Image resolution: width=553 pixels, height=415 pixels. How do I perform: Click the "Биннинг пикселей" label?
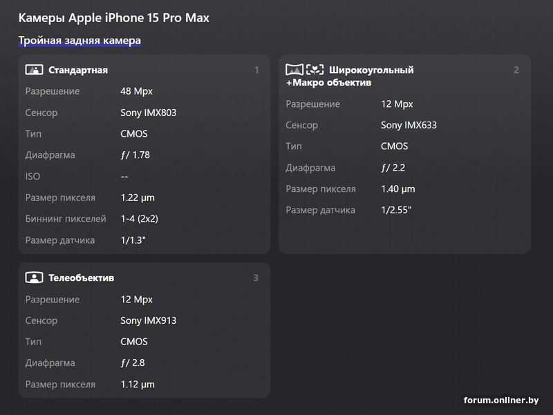coord(66,219)
